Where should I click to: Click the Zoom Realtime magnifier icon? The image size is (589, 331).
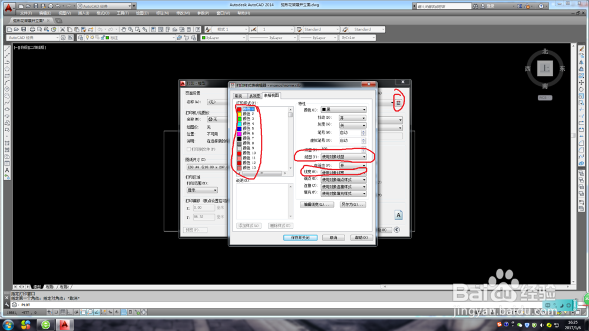(x=130, y=29)
